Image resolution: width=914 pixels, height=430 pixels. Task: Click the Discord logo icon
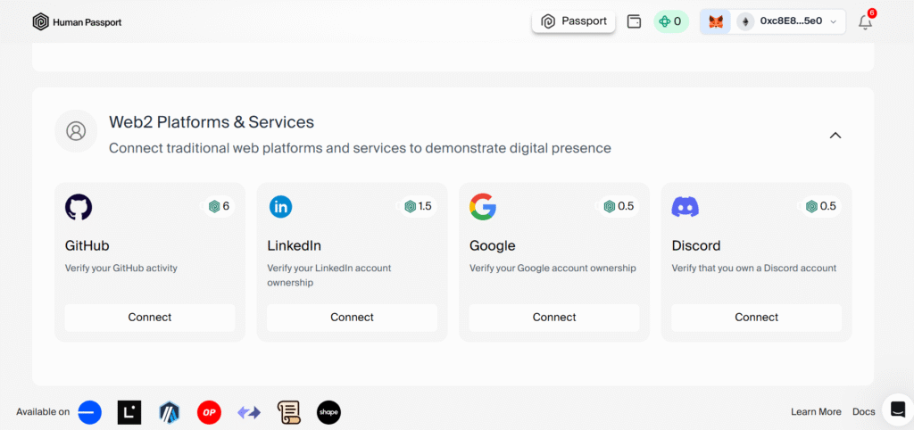685,206
